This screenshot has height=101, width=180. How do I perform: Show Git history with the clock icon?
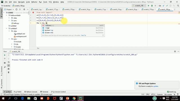[170, 6]
